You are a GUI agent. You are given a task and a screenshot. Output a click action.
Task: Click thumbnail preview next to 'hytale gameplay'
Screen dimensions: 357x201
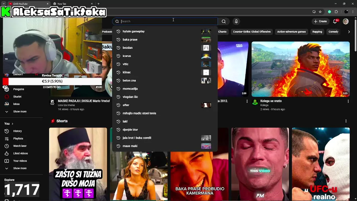(206, 31)
